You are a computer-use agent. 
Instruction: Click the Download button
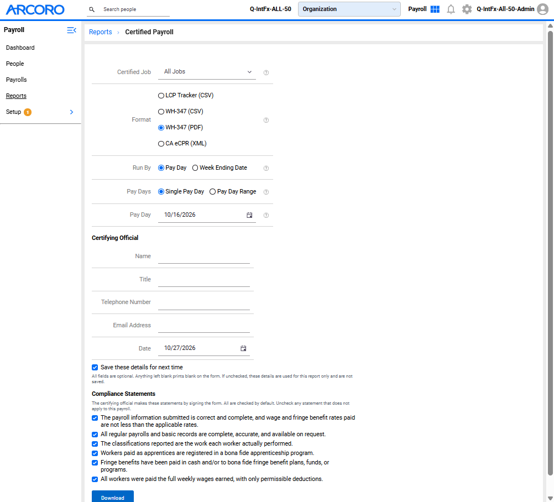click(113, 497)
